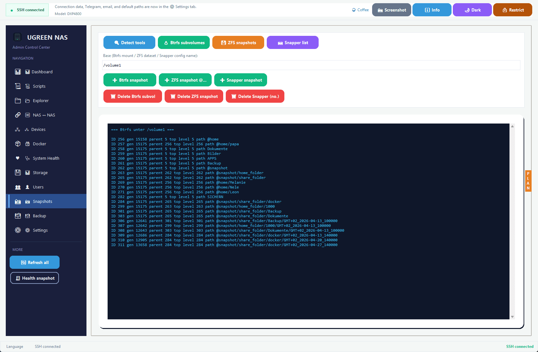Click the '=== Btrfs unter /volume1 ===' heading

coord(143,130)
